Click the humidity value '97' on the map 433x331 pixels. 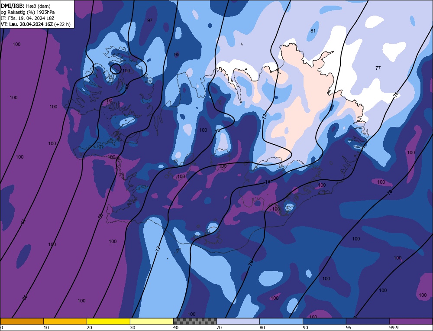click(x=150, y=20)
